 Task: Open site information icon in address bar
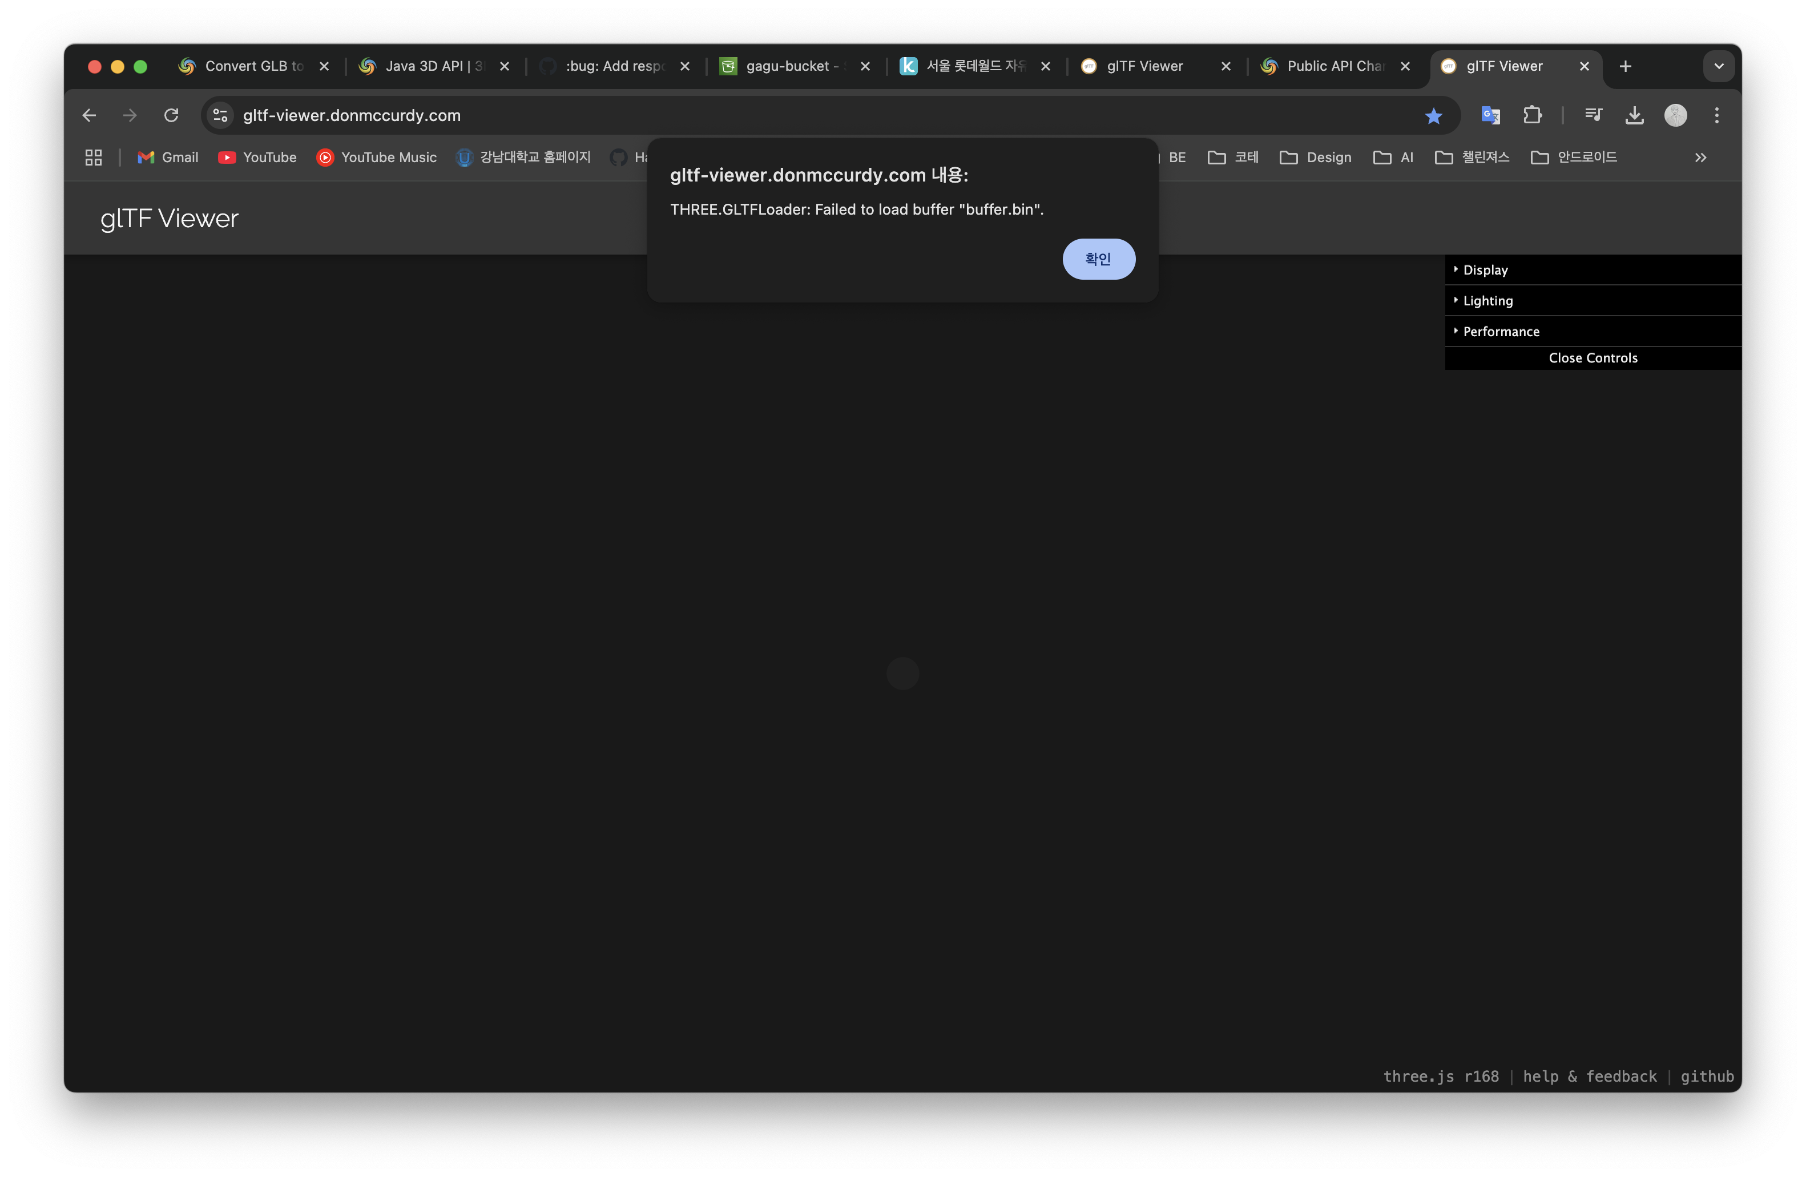coord(220,115)
